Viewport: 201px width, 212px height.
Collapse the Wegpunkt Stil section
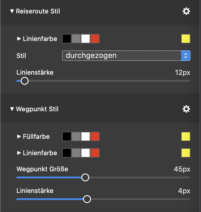12,109
